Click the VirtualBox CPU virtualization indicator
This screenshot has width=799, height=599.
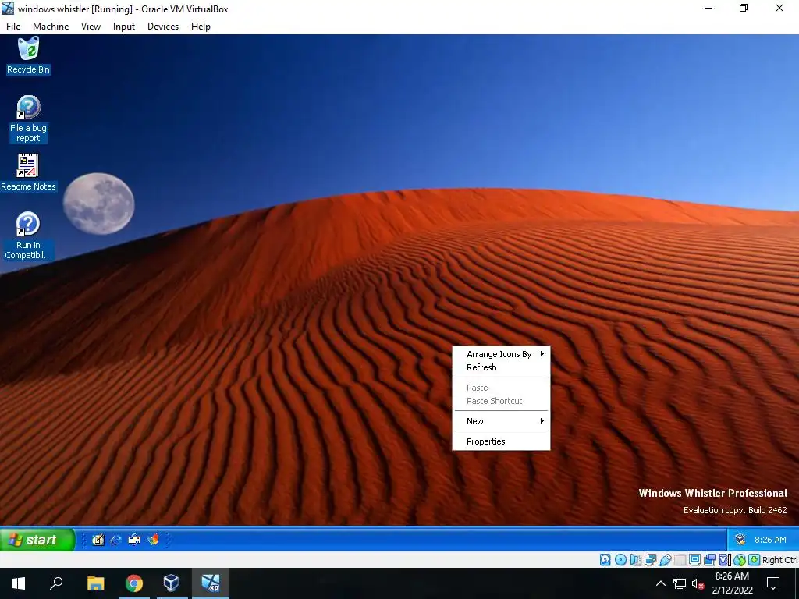pos(724,560)
